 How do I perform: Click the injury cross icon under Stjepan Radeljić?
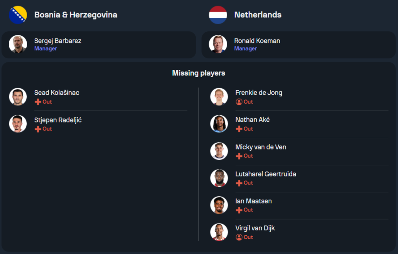[38, 129]
